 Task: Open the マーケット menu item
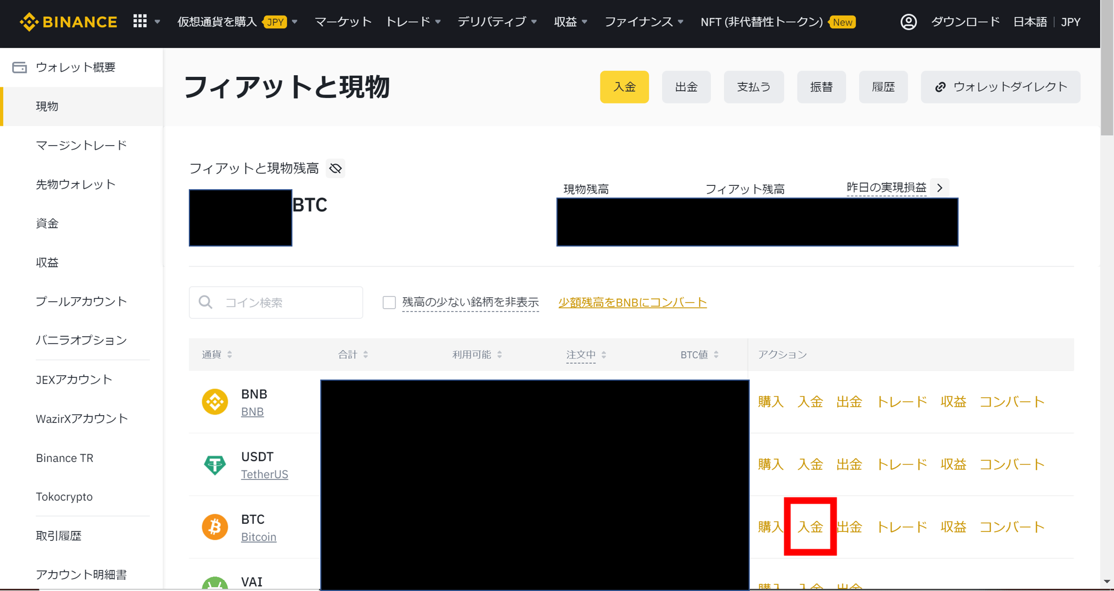click(343, 22)
